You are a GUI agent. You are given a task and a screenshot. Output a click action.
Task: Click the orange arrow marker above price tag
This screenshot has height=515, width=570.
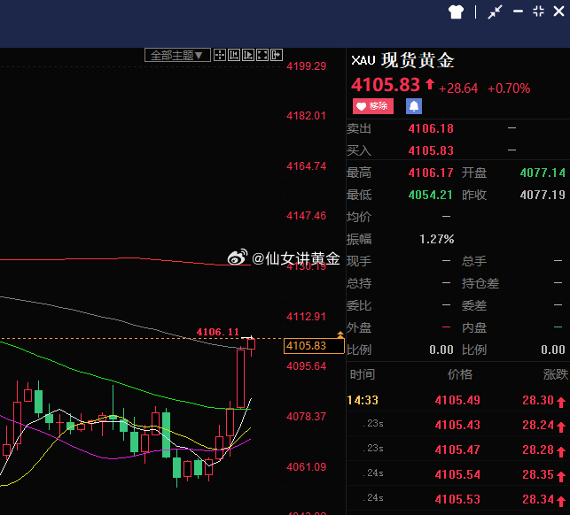tap(340, 334)
